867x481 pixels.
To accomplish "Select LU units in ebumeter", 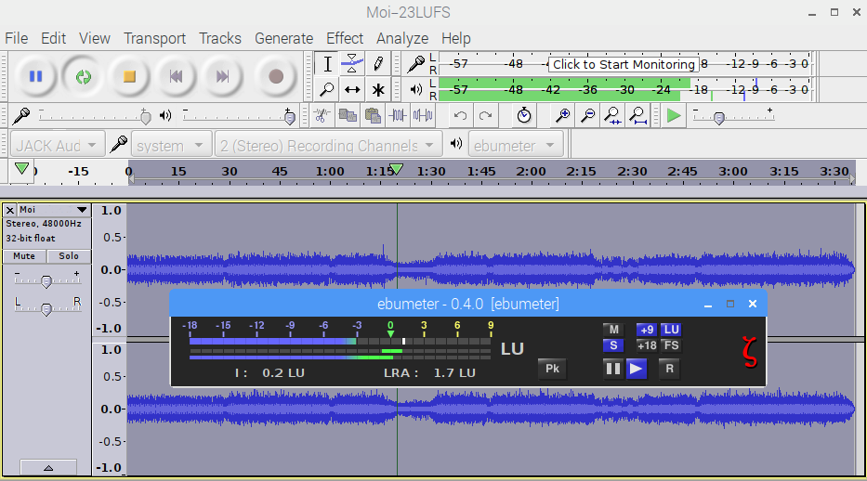I will 671,330.
